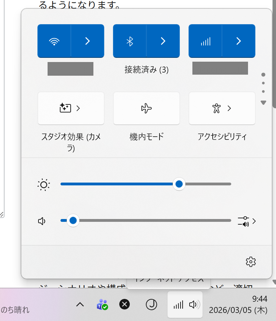Screen dimensions: 276x321
Task: Click the taskbar cellular signal icon
Action: click(178, 305)
